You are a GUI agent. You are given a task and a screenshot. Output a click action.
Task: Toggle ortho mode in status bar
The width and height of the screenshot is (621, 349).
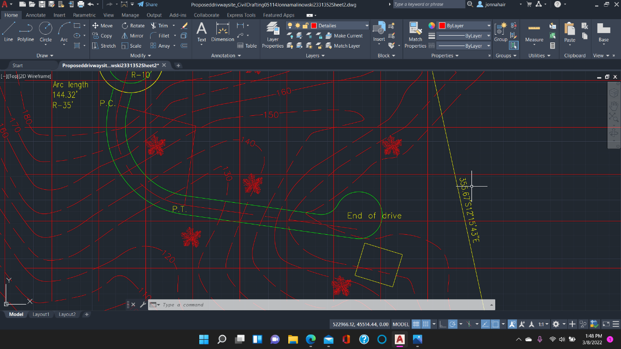click(x=442, y=324)
